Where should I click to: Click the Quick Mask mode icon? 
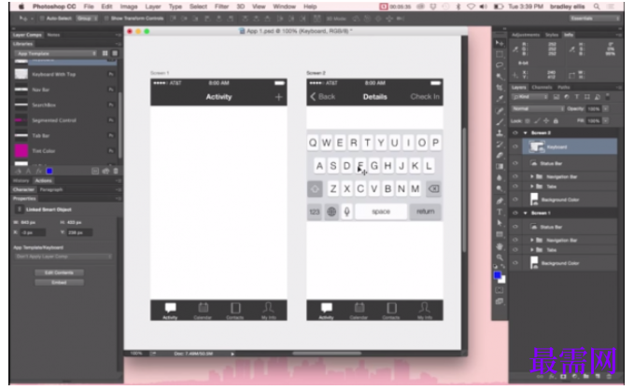point(500,290)
